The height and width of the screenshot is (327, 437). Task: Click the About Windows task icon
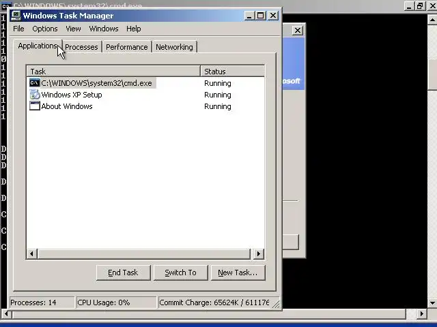coord(35,106)
